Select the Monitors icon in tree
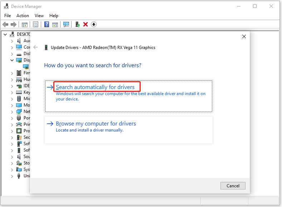 point(19,105)
